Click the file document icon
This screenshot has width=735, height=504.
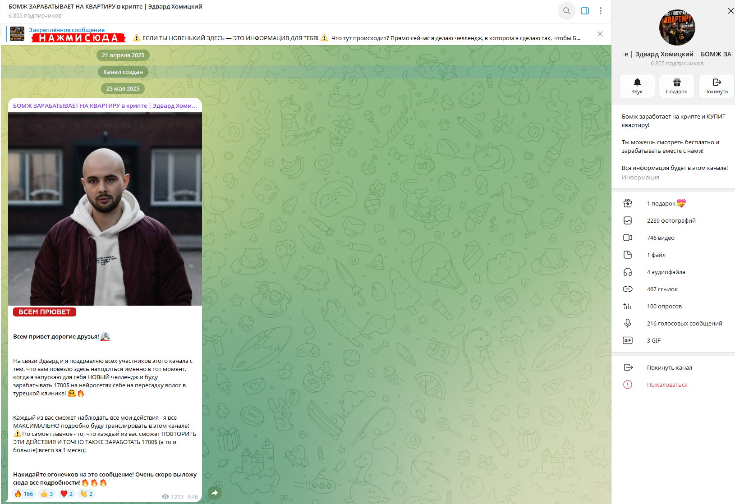tap(628, 255)
